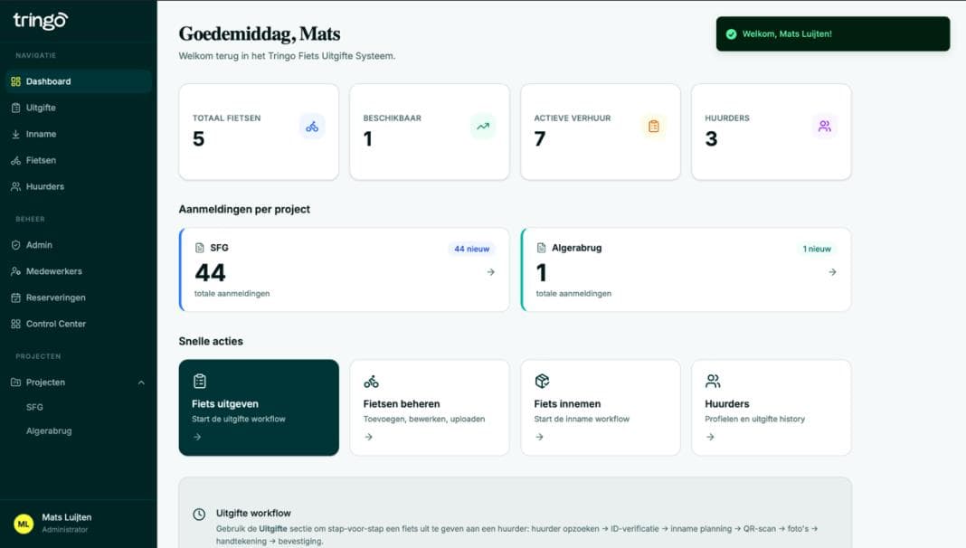
Task: Click the Huurders stat card people icon
Action: pyautogui.click(x=824, y=127)
